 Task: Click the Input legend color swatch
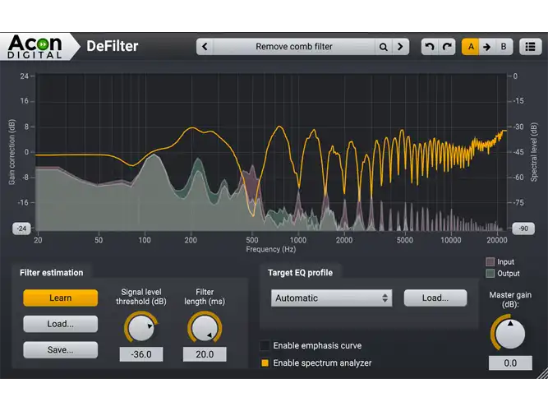click(x=490, y=261)
